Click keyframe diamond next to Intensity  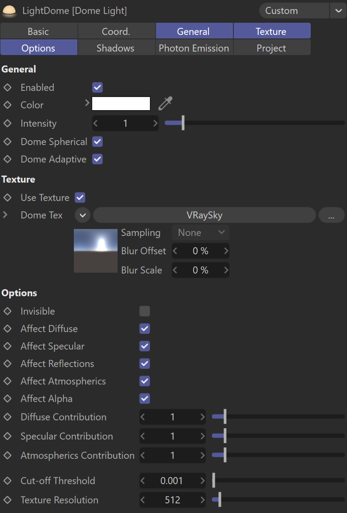pyautogui.click(x=7, y=123)
